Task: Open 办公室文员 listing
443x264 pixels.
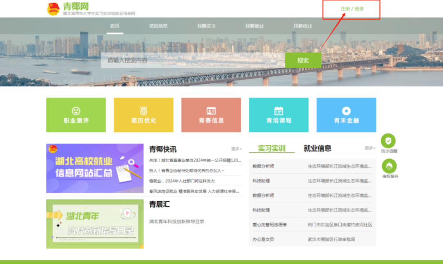Action: 312,239
